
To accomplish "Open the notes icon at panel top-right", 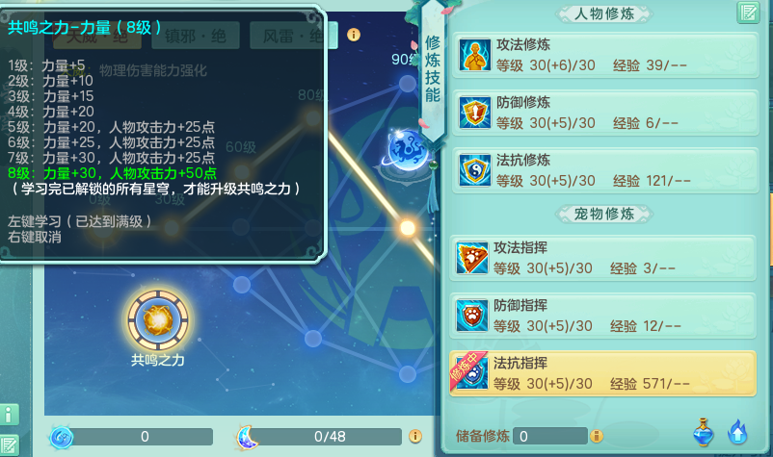I will (x=748, y=13).
